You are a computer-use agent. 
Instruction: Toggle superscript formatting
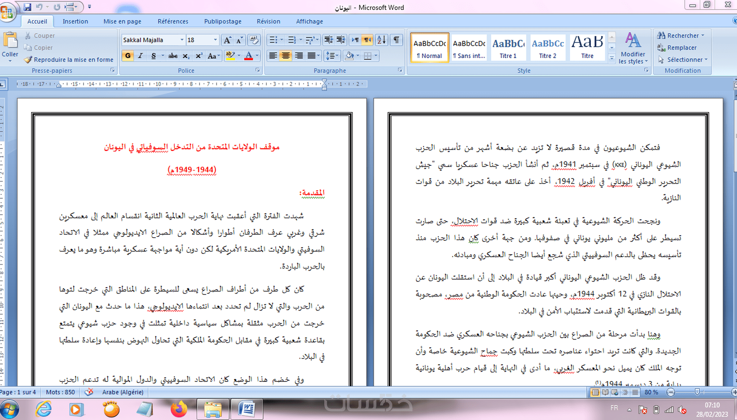pyautogui.click(x=199, y=56)
